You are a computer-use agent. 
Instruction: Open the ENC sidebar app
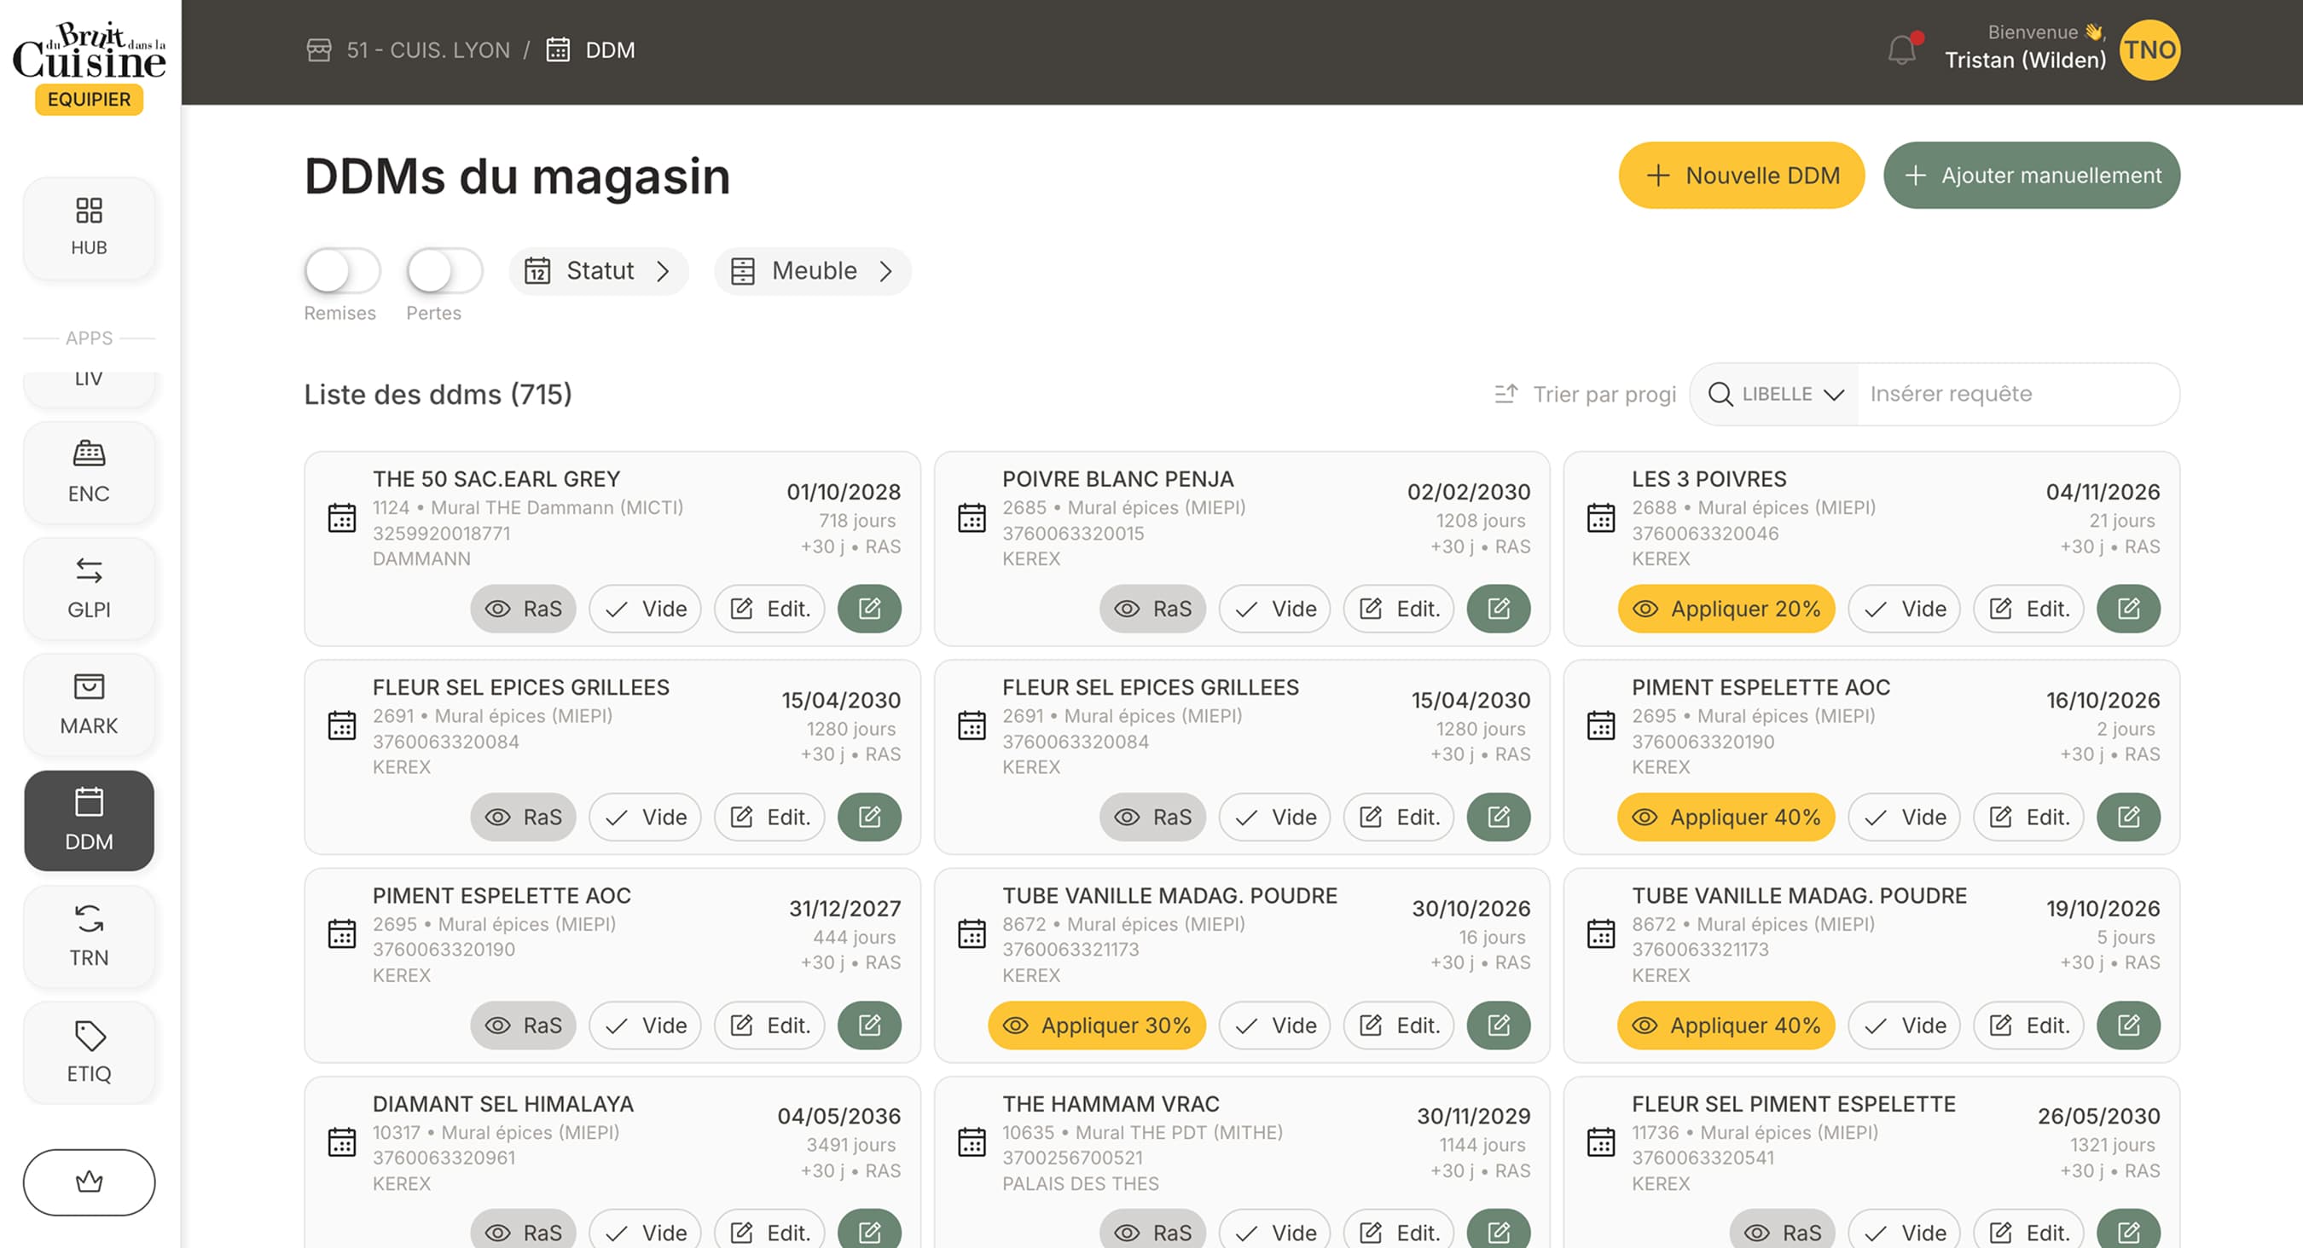89,472
